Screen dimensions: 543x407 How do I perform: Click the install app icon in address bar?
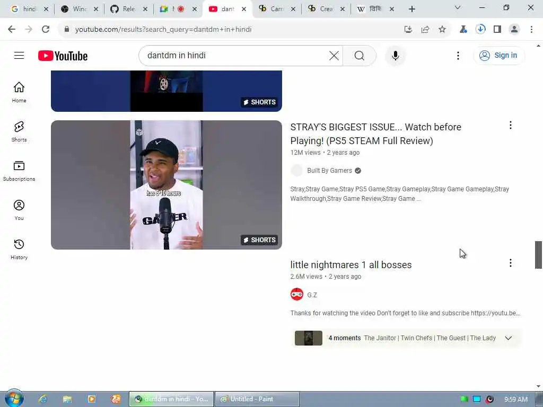point(408,30)
